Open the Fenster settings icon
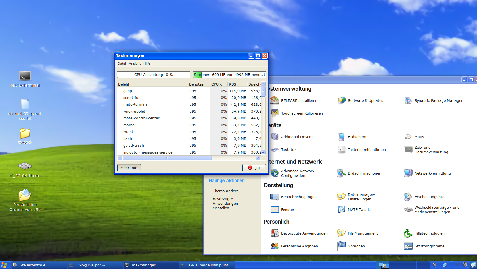This screenshot has width=477, height=269. tap(275, 210)
